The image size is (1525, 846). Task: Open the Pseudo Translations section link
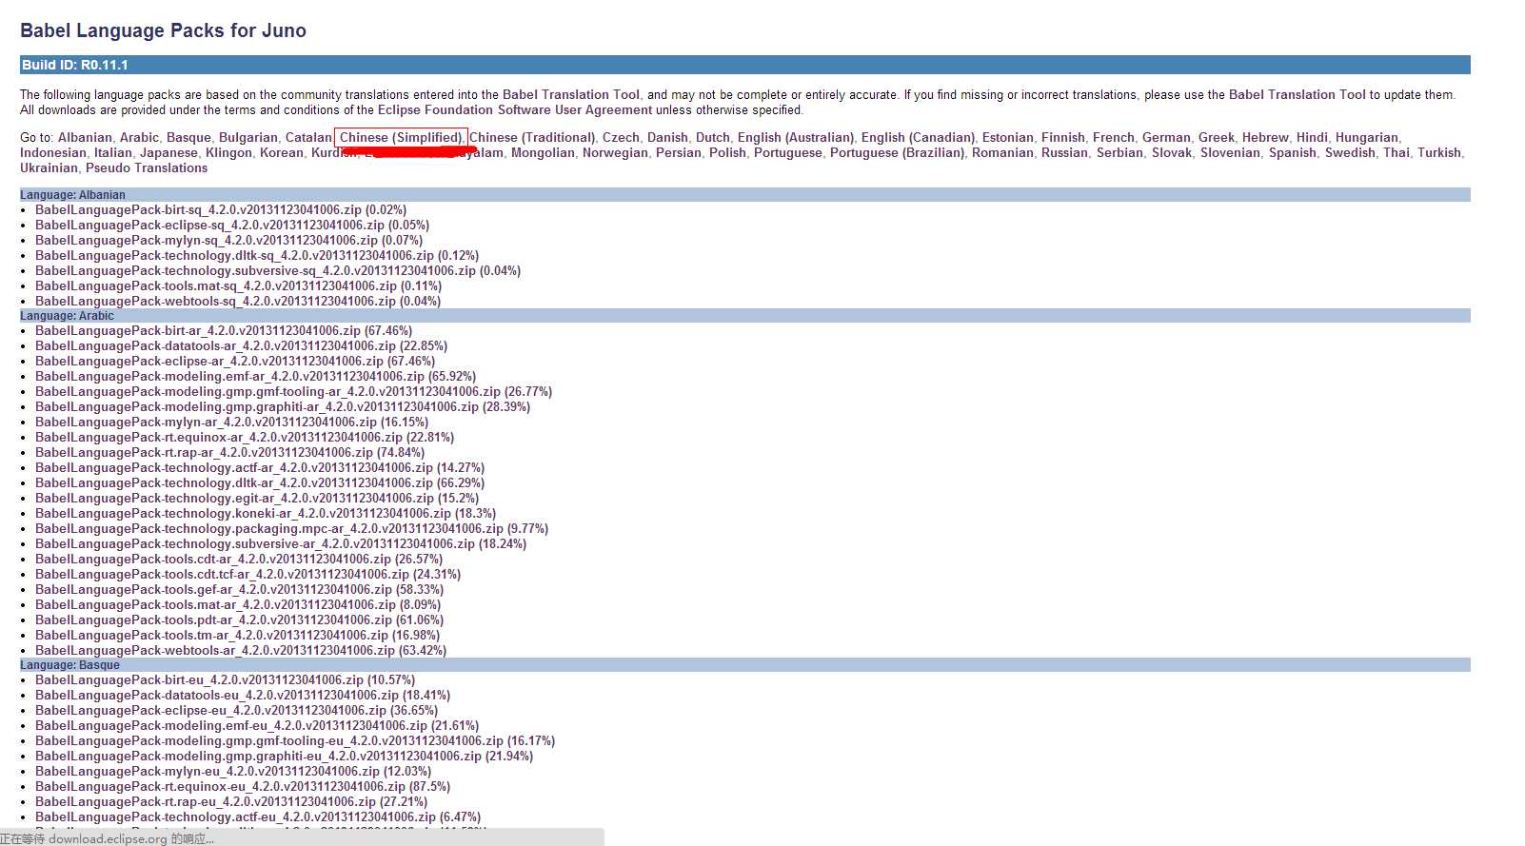point(147,167)
